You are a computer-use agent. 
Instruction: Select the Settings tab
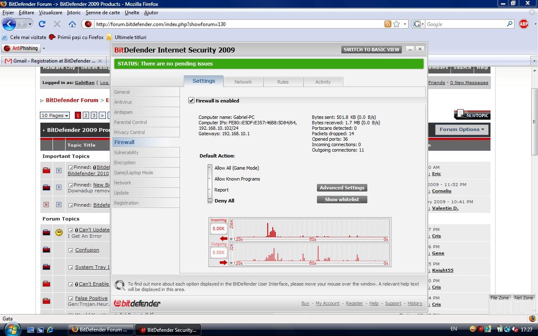[x=204, y=81]
